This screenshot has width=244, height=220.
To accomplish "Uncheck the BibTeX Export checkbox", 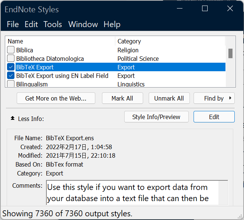I will pos(11,67).
